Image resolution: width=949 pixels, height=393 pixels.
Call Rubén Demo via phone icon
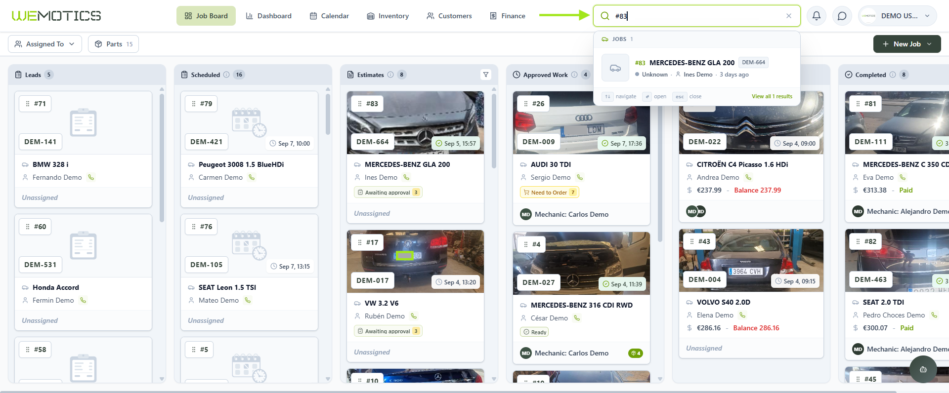(414, 316)
